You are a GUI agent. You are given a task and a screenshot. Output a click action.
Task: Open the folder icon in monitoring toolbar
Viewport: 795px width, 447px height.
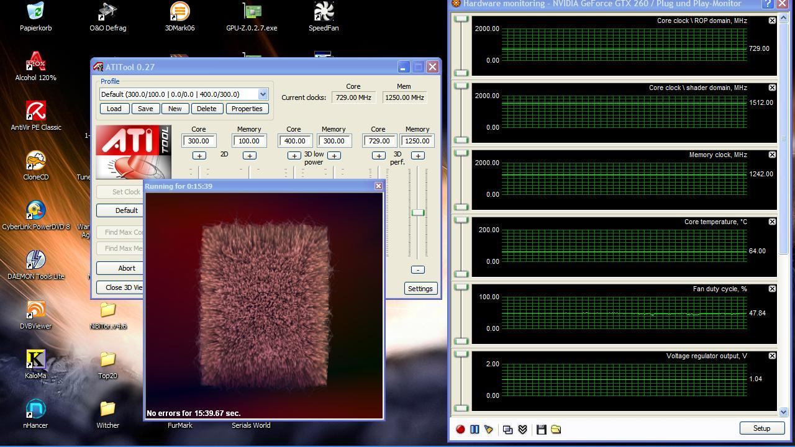tap(556, 429)
